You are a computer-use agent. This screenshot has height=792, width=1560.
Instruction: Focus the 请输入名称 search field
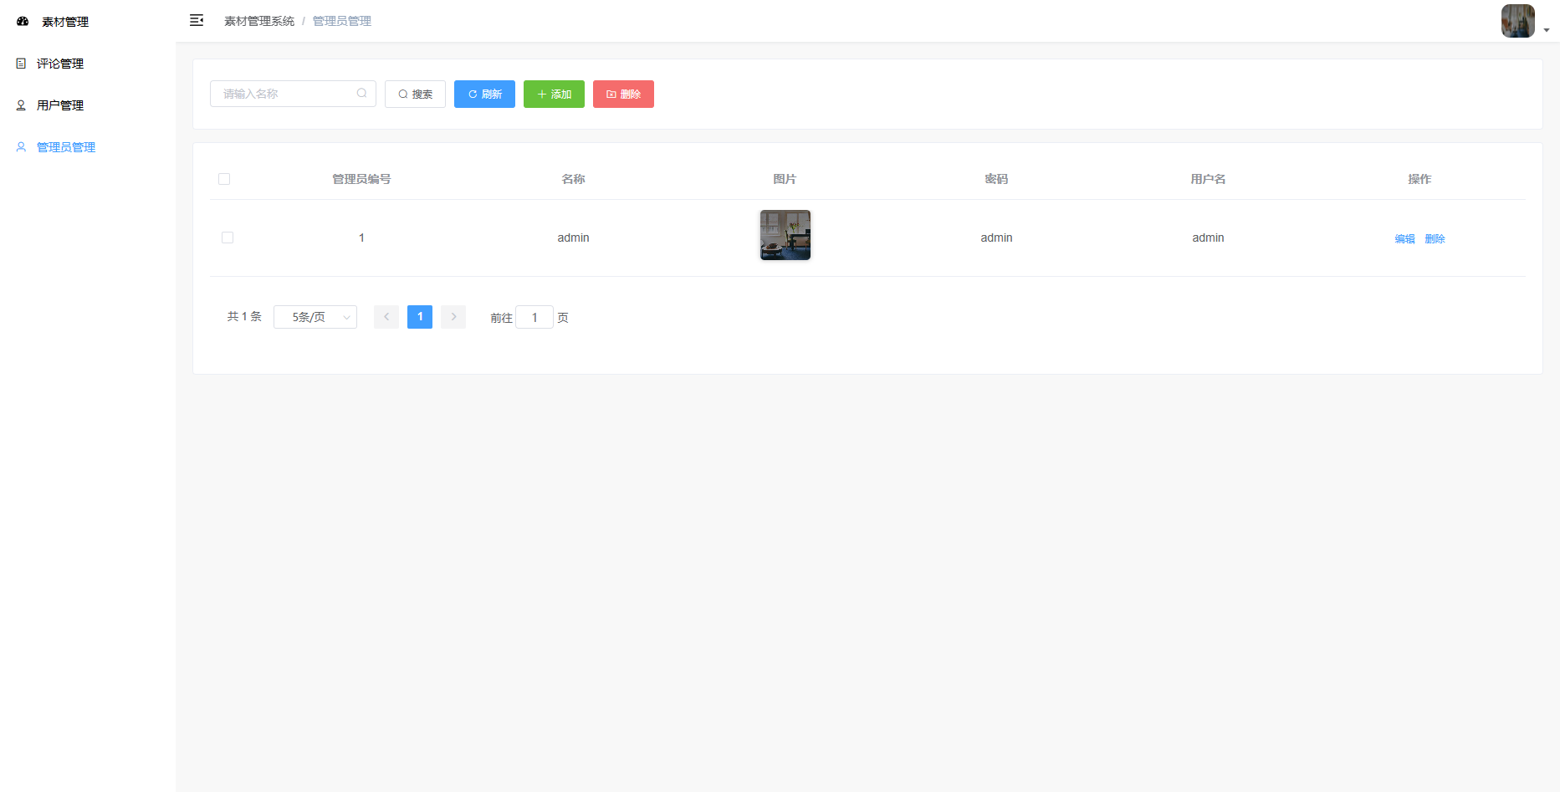pos(284,94)
